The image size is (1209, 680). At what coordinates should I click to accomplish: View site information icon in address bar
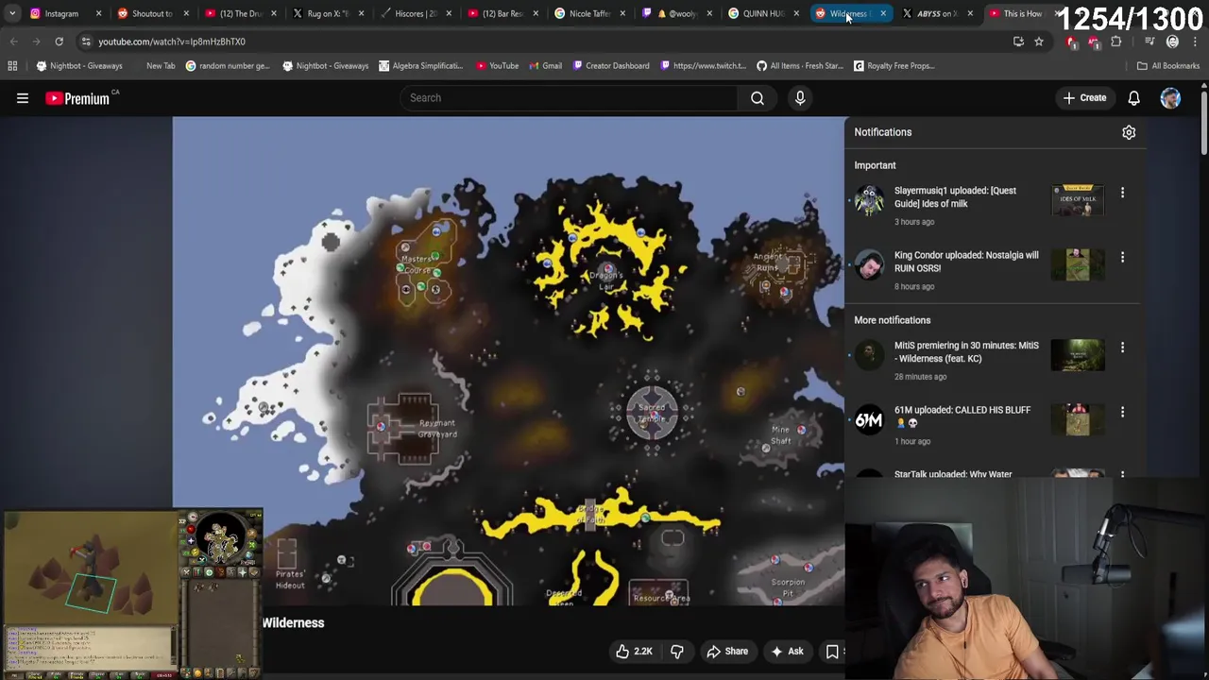[x=86, y=42]
